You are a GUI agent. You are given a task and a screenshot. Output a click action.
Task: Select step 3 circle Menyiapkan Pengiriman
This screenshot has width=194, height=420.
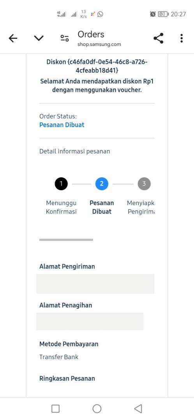point(144,184)
